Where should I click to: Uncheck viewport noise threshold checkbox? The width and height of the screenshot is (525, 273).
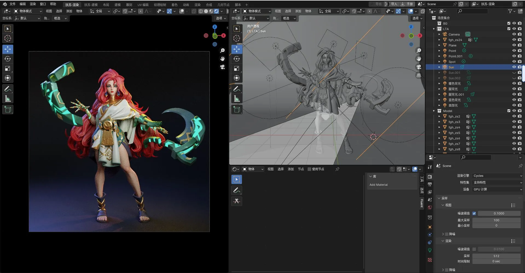(474, 213)
